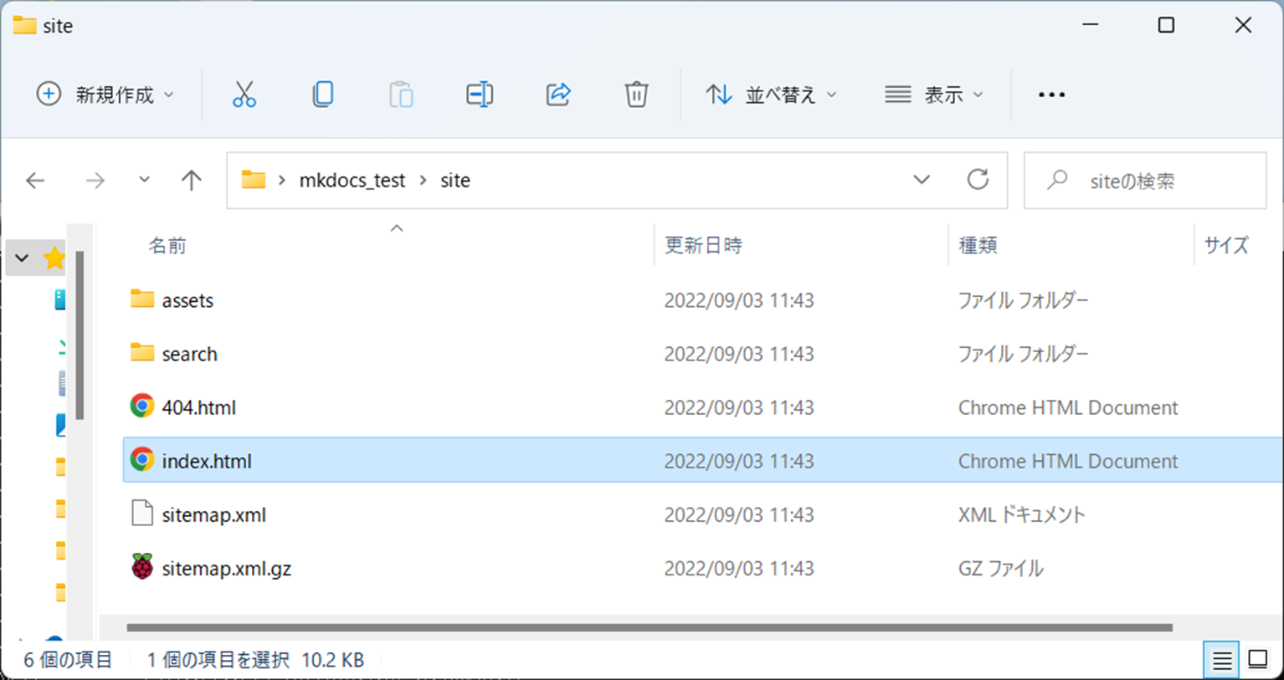Click the Copy icon in the toolbar
Viewport: 1284px width, 680px height.
coord(322,94)
